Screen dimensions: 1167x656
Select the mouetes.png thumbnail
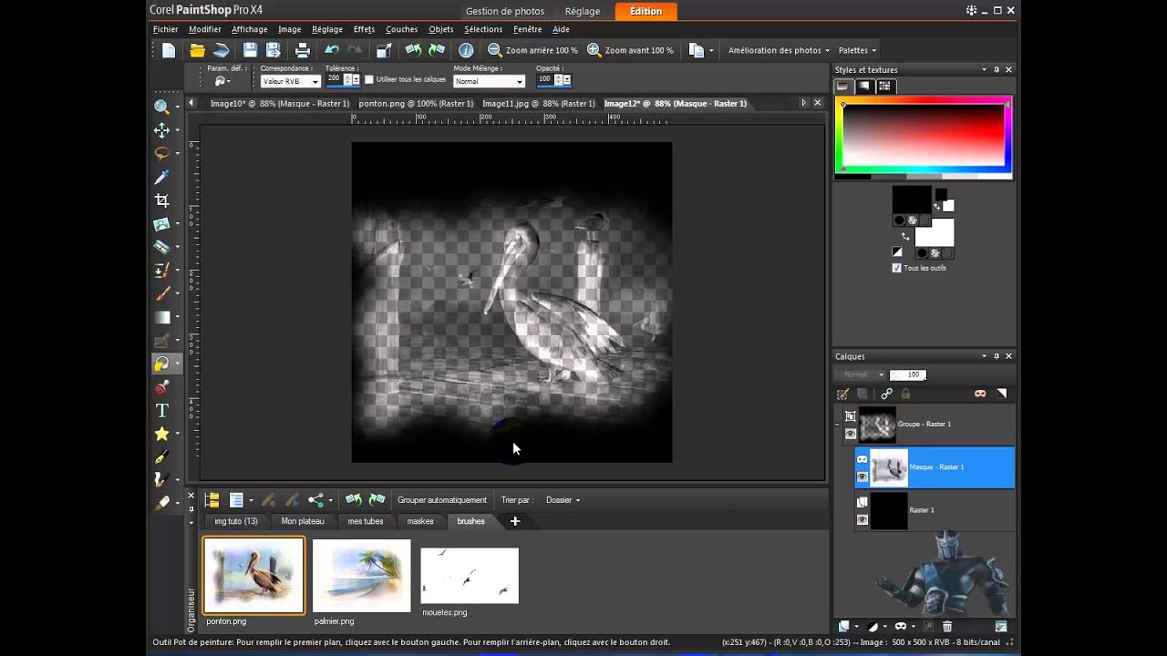point(470,576)
